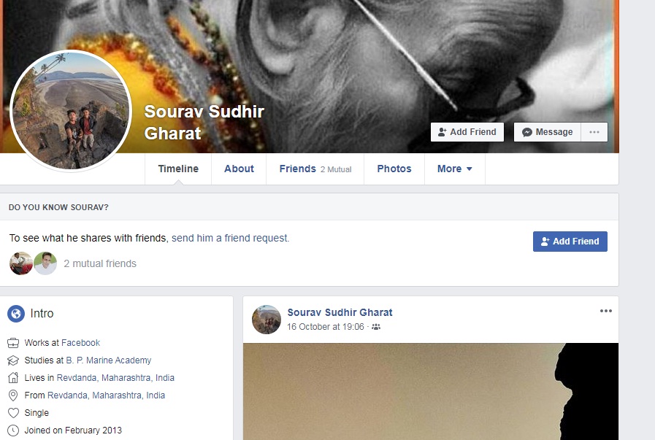Open the Friends tab
655x440 pixels.
(315, 169)
